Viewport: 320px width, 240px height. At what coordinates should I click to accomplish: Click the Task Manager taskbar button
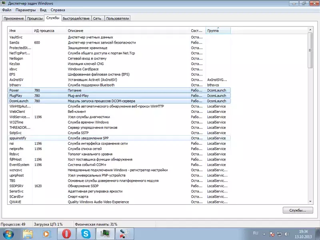click(105, 234)
